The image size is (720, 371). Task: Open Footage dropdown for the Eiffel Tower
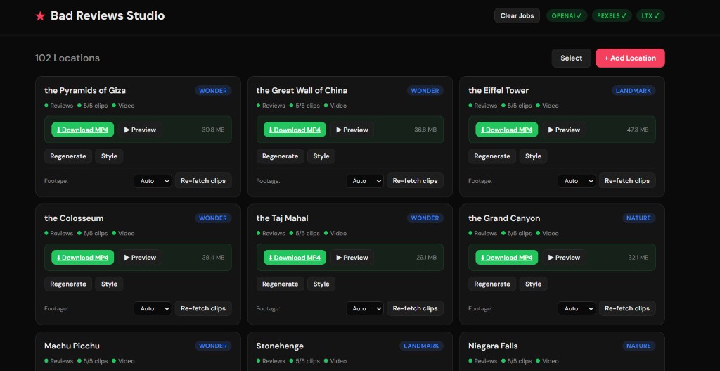(577, 181)
